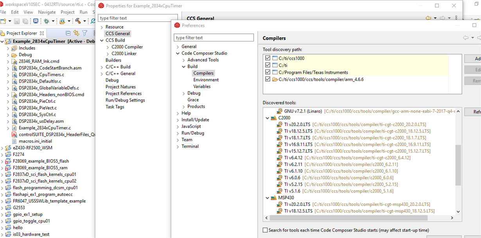Select Run/Debug Settings in Properties

pyautogui.click(x=125, y=100)
